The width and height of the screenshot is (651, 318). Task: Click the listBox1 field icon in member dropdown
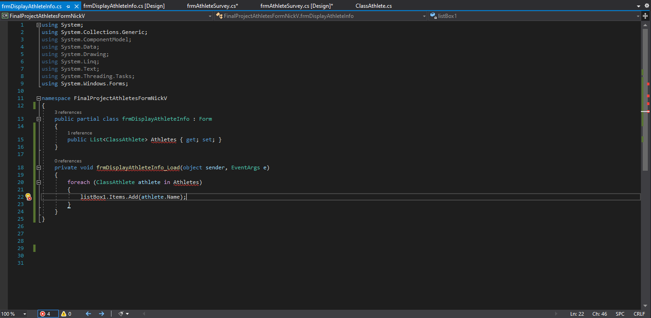click(433, 16)
